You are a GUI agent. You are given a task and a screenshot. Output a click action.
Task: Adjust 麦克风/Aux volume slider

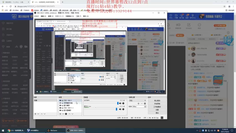coord(116,109)
